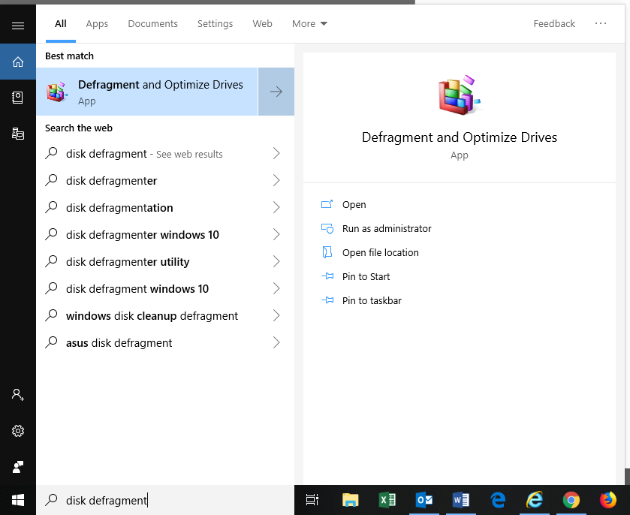Expand the 'asus disk defragment' suggestion
This screenshot has height=515, width=630.
(277, 342)
